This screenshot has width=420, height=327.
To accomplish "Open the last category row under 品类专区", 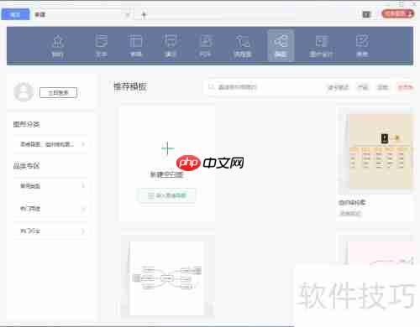I will pos(51,231).
